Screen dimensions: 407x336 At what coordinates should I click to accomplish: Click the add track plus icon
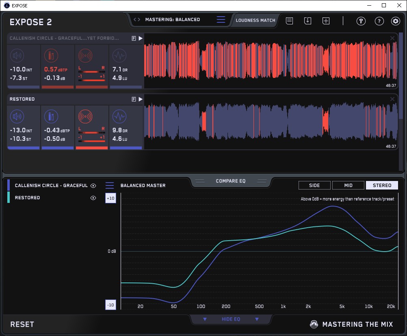(x=326, y=21)
